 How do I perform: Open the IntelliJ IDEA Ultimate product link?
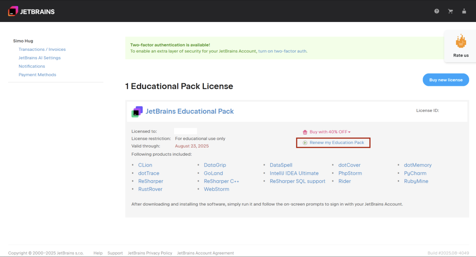[x=294, y=173]
